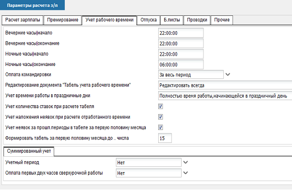Toggle Учет наложения неявок checkbox

click(x=160, y=117)
